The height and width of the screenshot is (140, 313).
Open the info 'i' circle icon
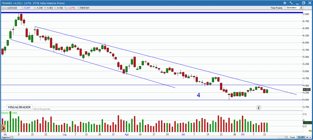point(259,107)
